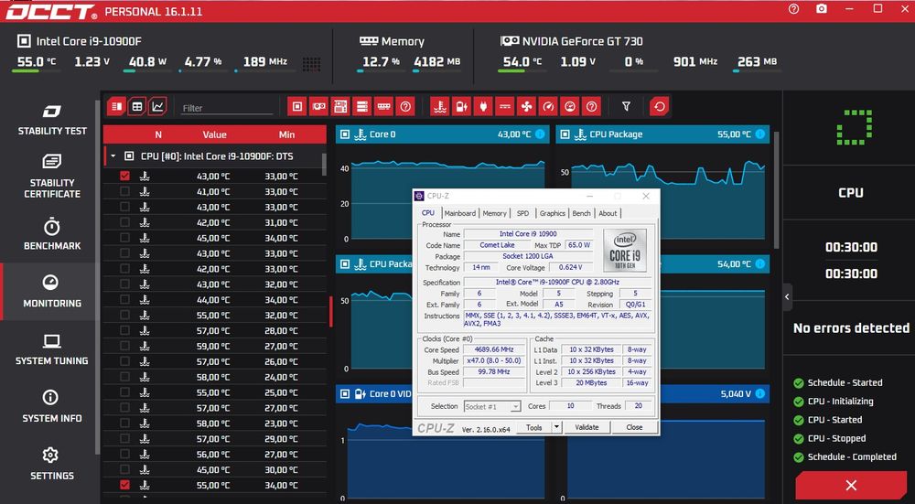The height and width of the screenshot is (504, 915).
Task: Switch to CPU-Z SPD tab
Action: click(522, 213)
